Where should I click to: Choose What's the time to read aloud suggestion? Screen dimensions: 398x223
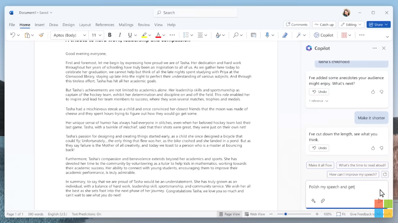tap(362, 165)
